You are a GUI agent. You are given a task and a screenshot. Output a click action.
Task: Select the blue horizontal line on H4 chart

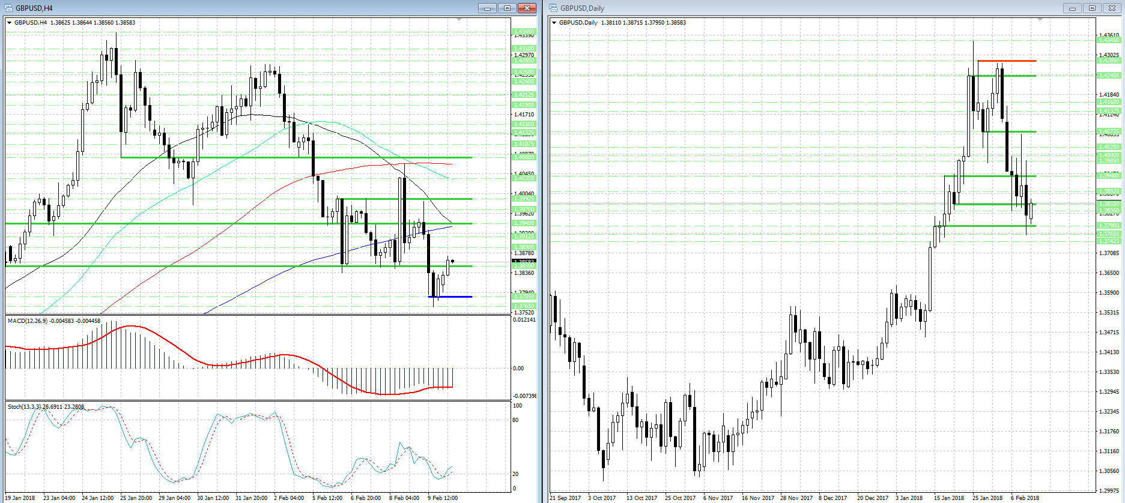coord(450,297)
